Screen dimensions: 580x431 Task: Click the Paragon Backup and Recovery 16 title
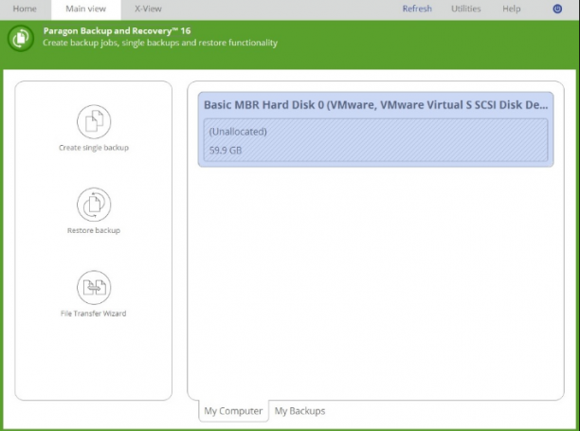117,30
